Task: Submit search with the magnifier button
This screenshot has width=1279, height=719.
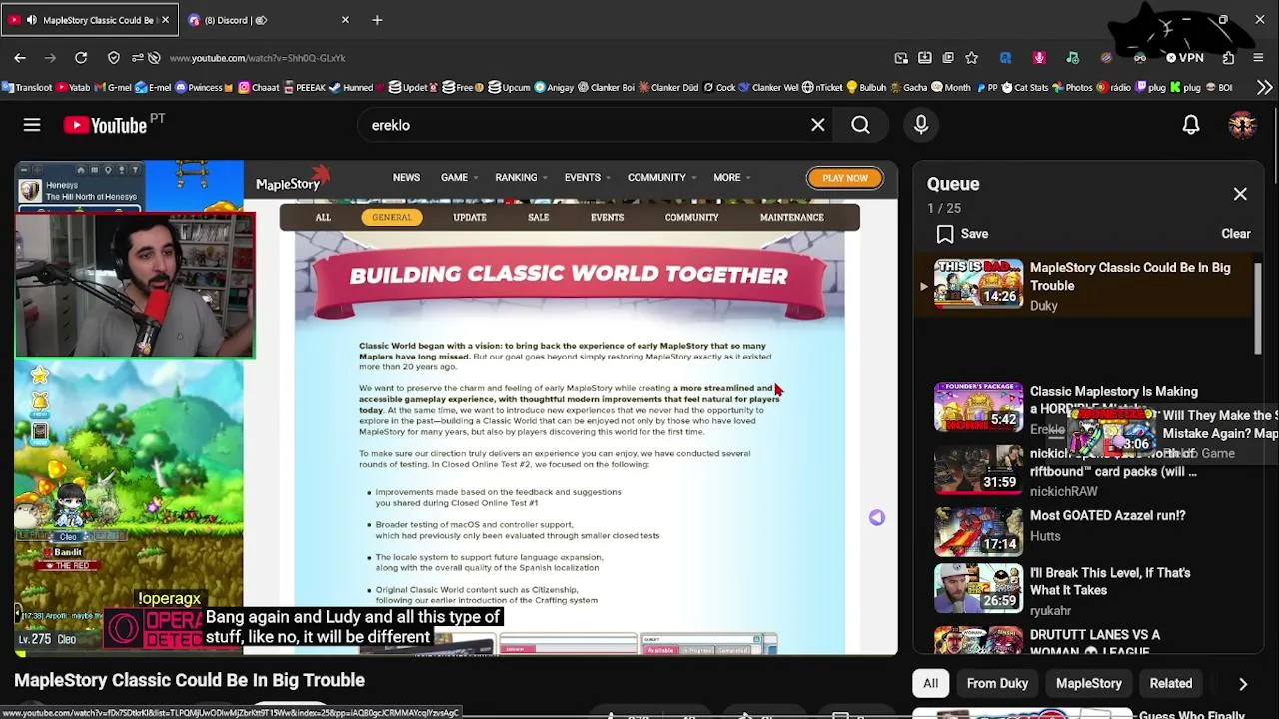Action: click(860, 125)
